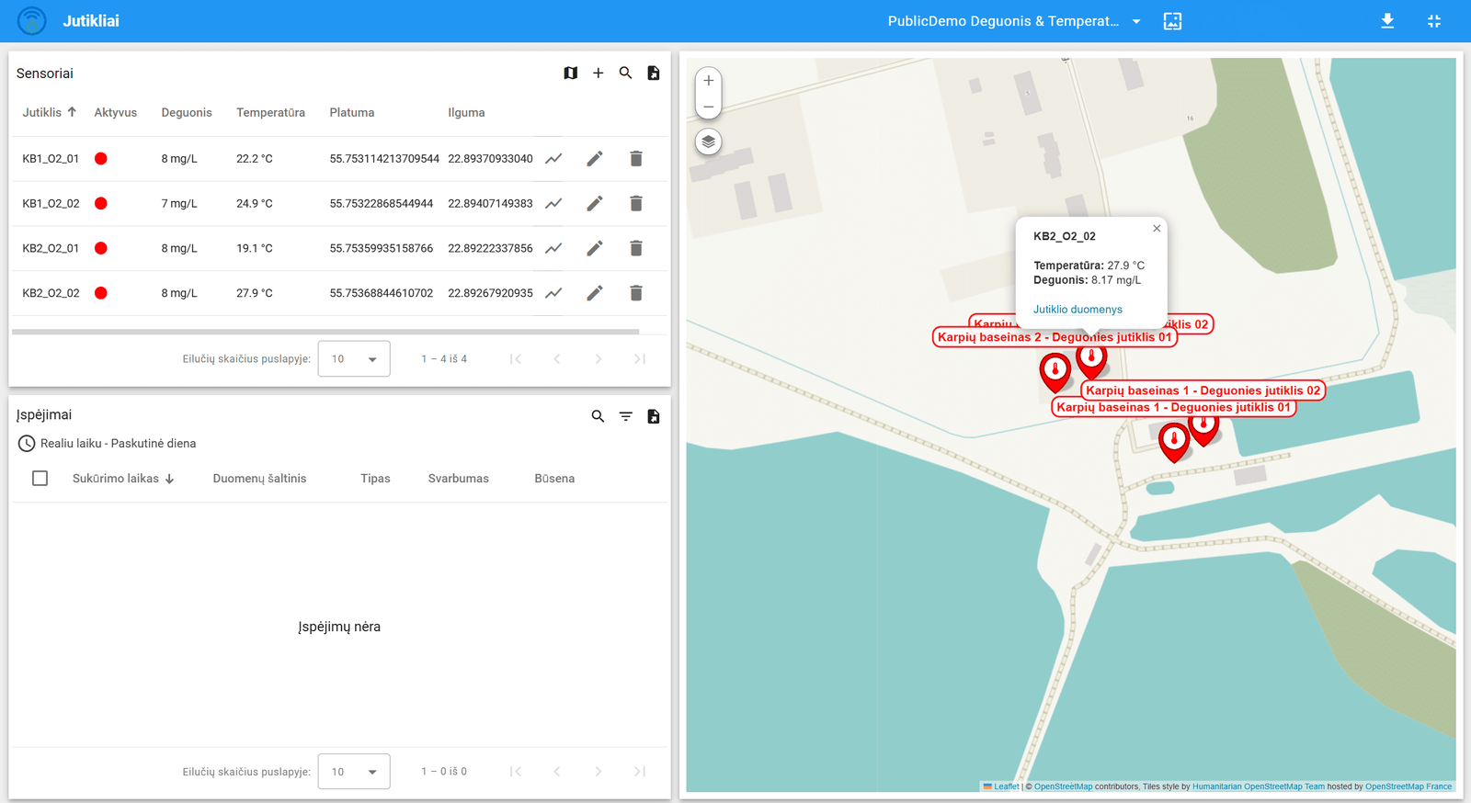This screenshot has height=803, width=1471.
Task: Export Sensoriai table via file icon
Action: (x=654, y=74)
